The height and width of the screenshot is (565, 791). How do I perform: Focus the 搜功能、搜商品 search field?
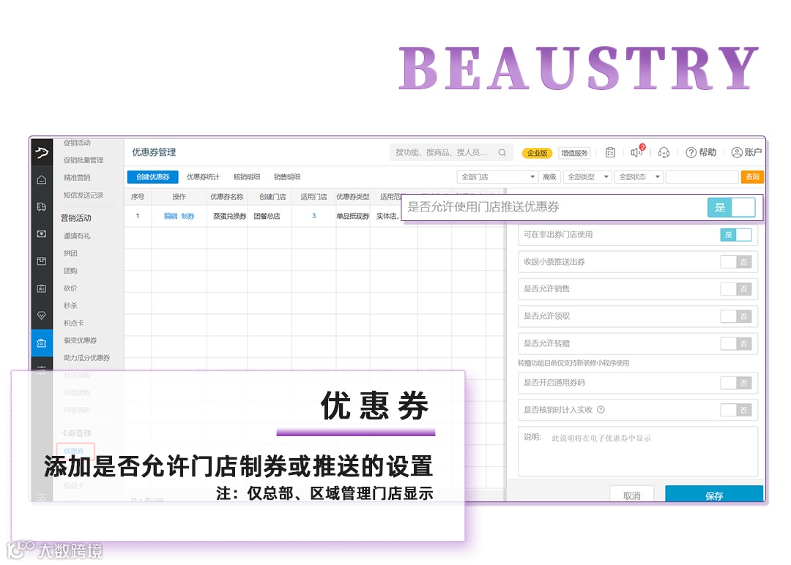tap(451, 153)
